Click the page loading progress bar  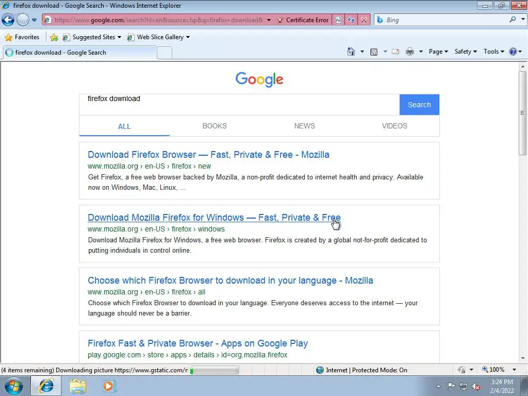[x=214, y=370]
